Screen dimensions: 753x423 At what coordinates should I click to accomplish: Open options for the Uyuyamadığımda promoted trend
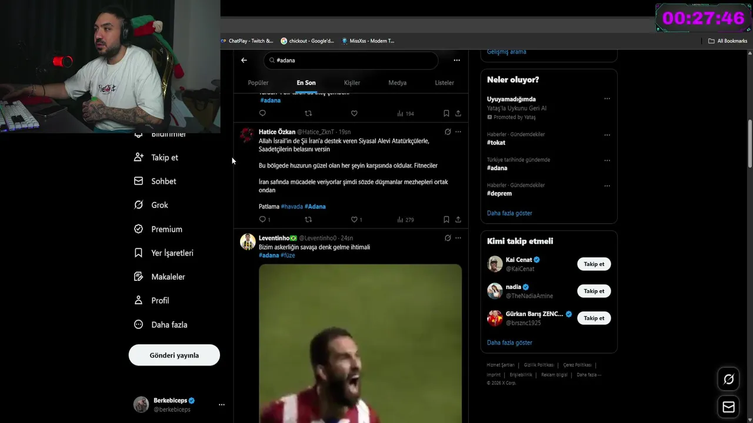[x=607, y=99]
